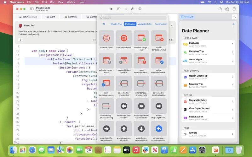Show the All symbols category

[104, 24]
